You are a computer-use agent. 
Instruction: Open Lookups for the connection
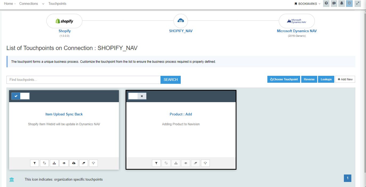tap(326, 79)
